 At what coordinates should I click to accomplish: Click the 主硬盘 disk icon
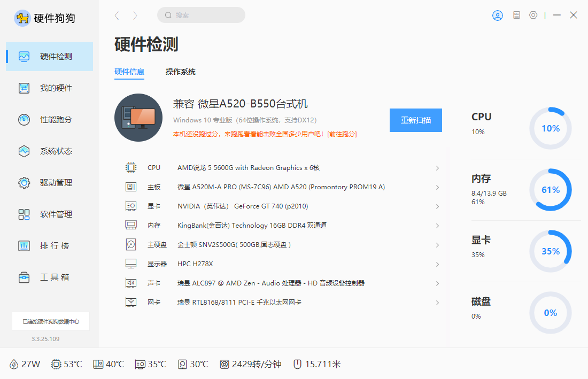click(x=131, y=244)
